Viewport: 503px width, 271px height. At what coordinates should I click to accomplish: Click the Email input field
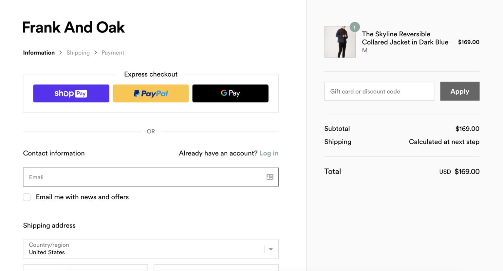[x=131, y=177]
